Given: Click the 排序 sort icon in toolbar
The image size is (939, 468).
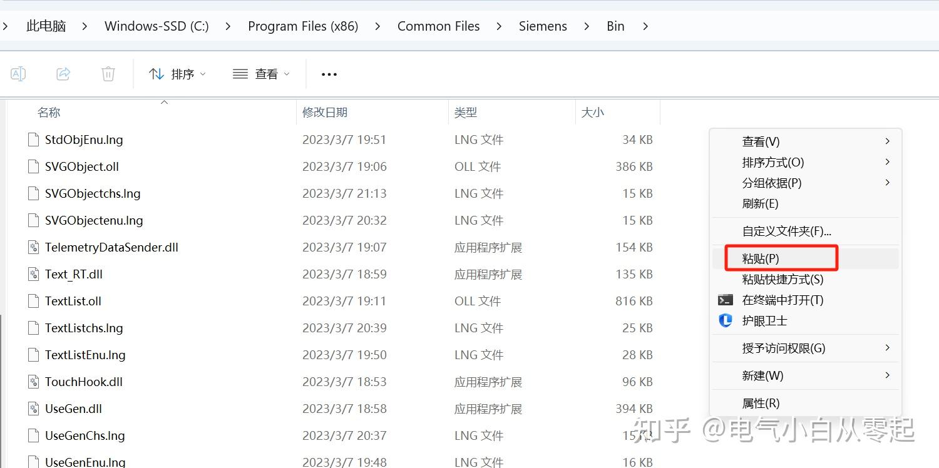Looking at the screenshot, I should (155, 73).
